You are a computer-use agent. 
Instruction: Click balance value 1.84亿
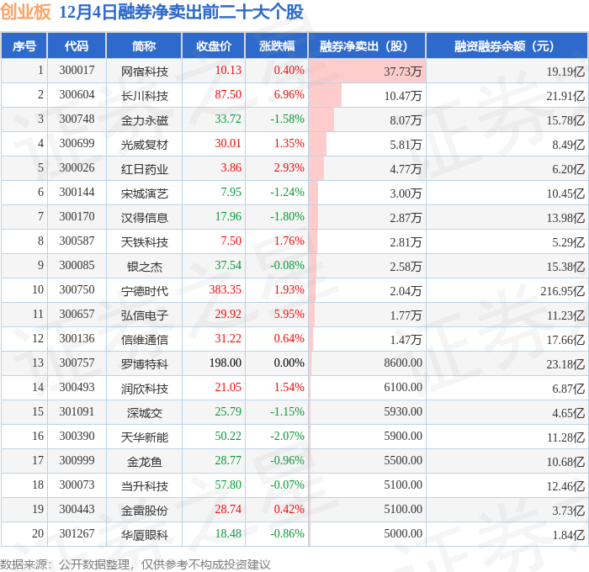[568, 535]
